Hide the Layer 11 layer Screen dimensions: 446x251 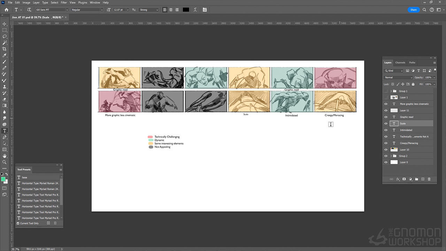point(386,111)
